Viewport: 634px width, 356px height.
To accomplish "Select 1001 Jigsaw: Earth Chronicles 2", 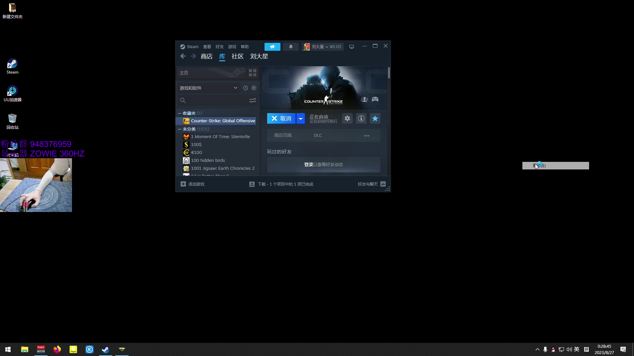I will (216, 168).
